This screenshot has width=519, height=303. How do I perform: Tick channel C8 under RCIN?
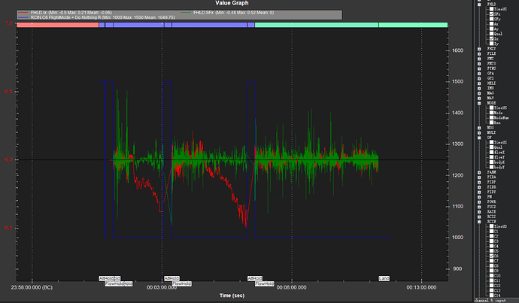(491, 266)
